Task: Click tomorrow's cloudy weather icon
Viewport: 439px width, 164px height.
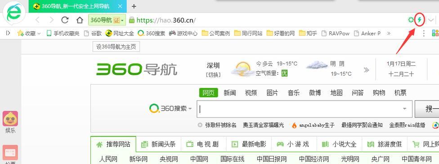Action: click(x=317, y=65)
